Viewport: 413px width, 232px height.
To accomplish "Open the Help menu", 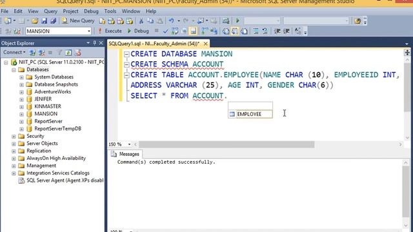I will 151,12.
